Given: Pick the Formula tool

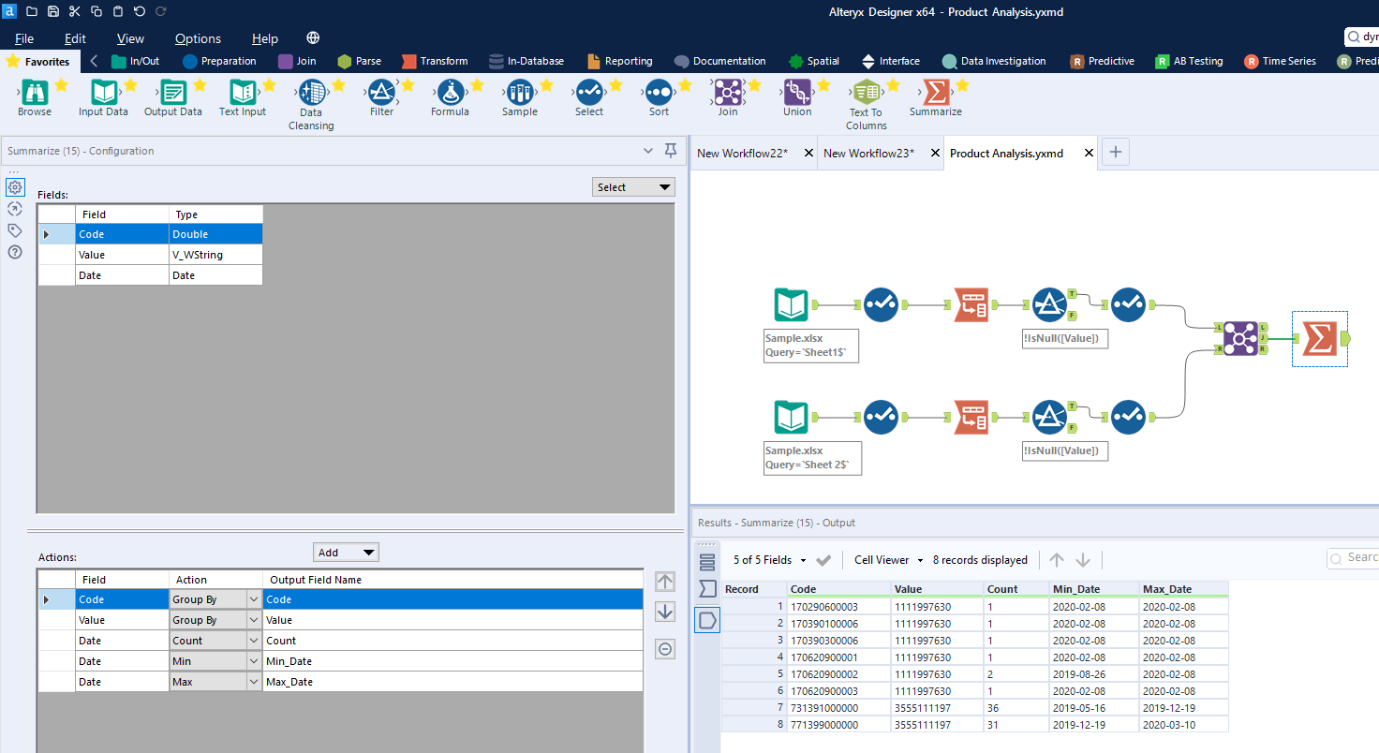Looking at the screenshot, I should [x=450, y=94].
